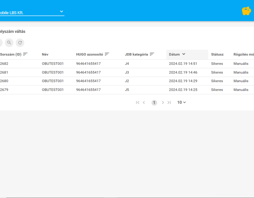The height and width of the screenshot is (198, 254).
Task: Click JDB category J3 cell
Action: tap(127, 72)
